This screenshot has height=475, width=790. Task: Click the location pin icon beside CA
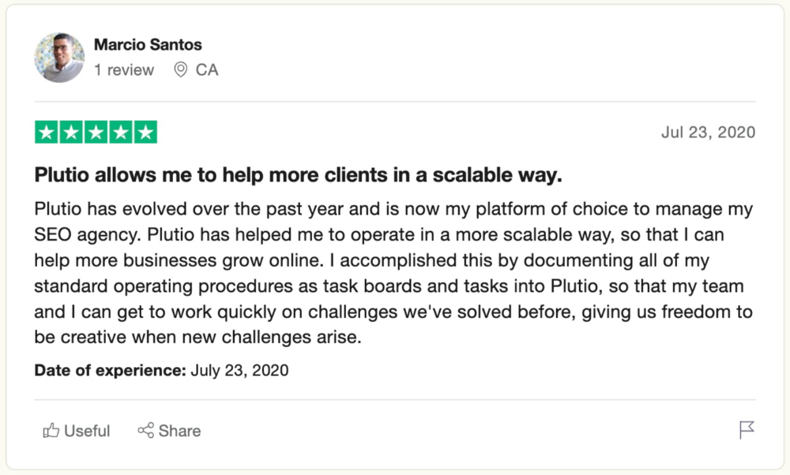coord(180,69)
